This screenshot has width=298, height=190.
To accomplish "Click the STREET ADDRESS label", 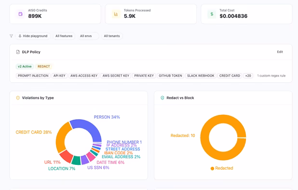I will point(123,149).
